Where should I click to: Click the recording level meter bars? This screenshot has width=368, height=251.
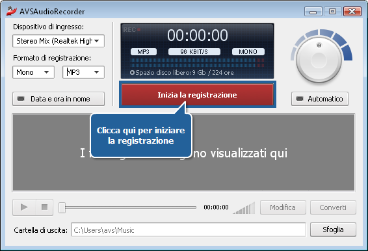(197, 62)
